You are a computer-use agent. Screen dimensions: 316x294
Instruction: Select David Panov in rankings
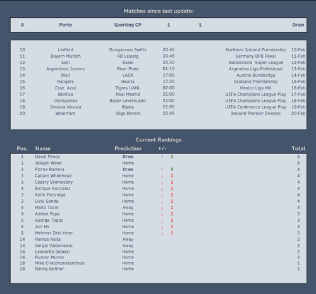click(47, 157)
